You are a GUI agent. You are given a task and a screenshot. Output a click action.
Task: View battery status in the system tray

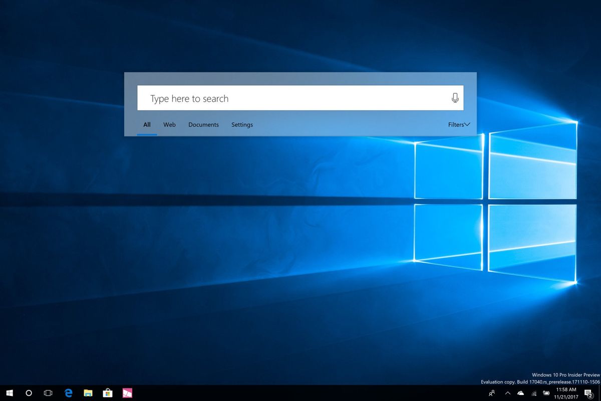(546, 393)
